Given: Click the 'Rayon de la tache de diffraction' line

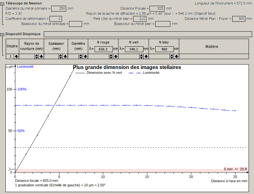Looking at the screenshot, I should (151, 14).
